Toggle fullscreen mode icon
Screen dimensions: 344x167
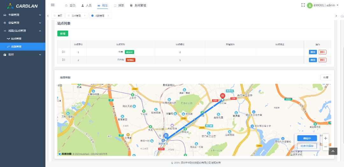tap(303, 5)
